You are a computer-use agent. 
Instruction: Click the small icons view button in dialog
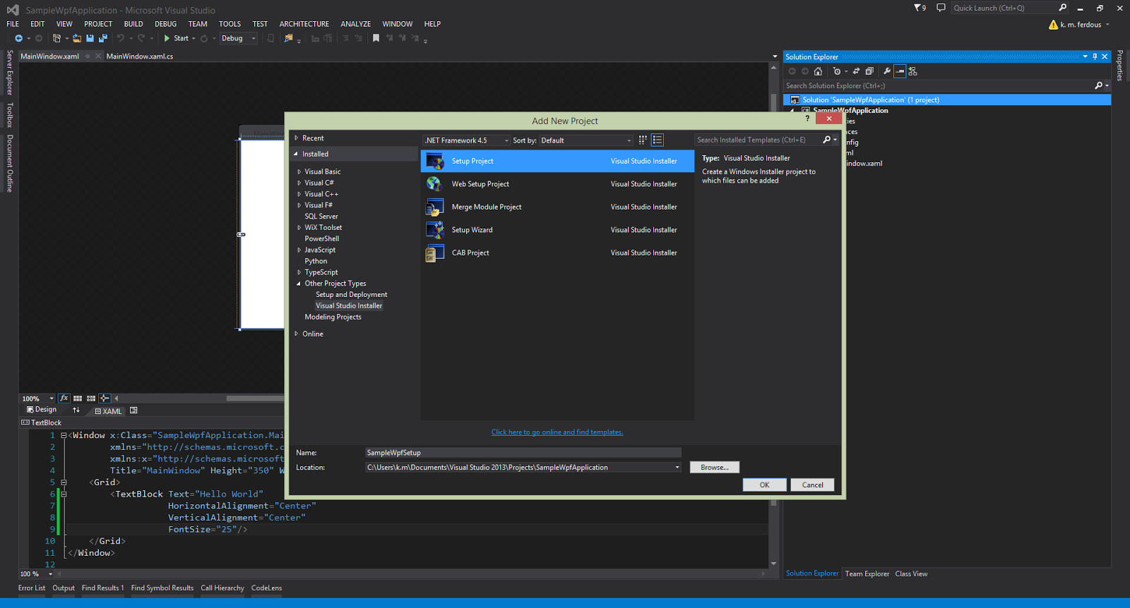pyautogui.click(x=643, y=140)
